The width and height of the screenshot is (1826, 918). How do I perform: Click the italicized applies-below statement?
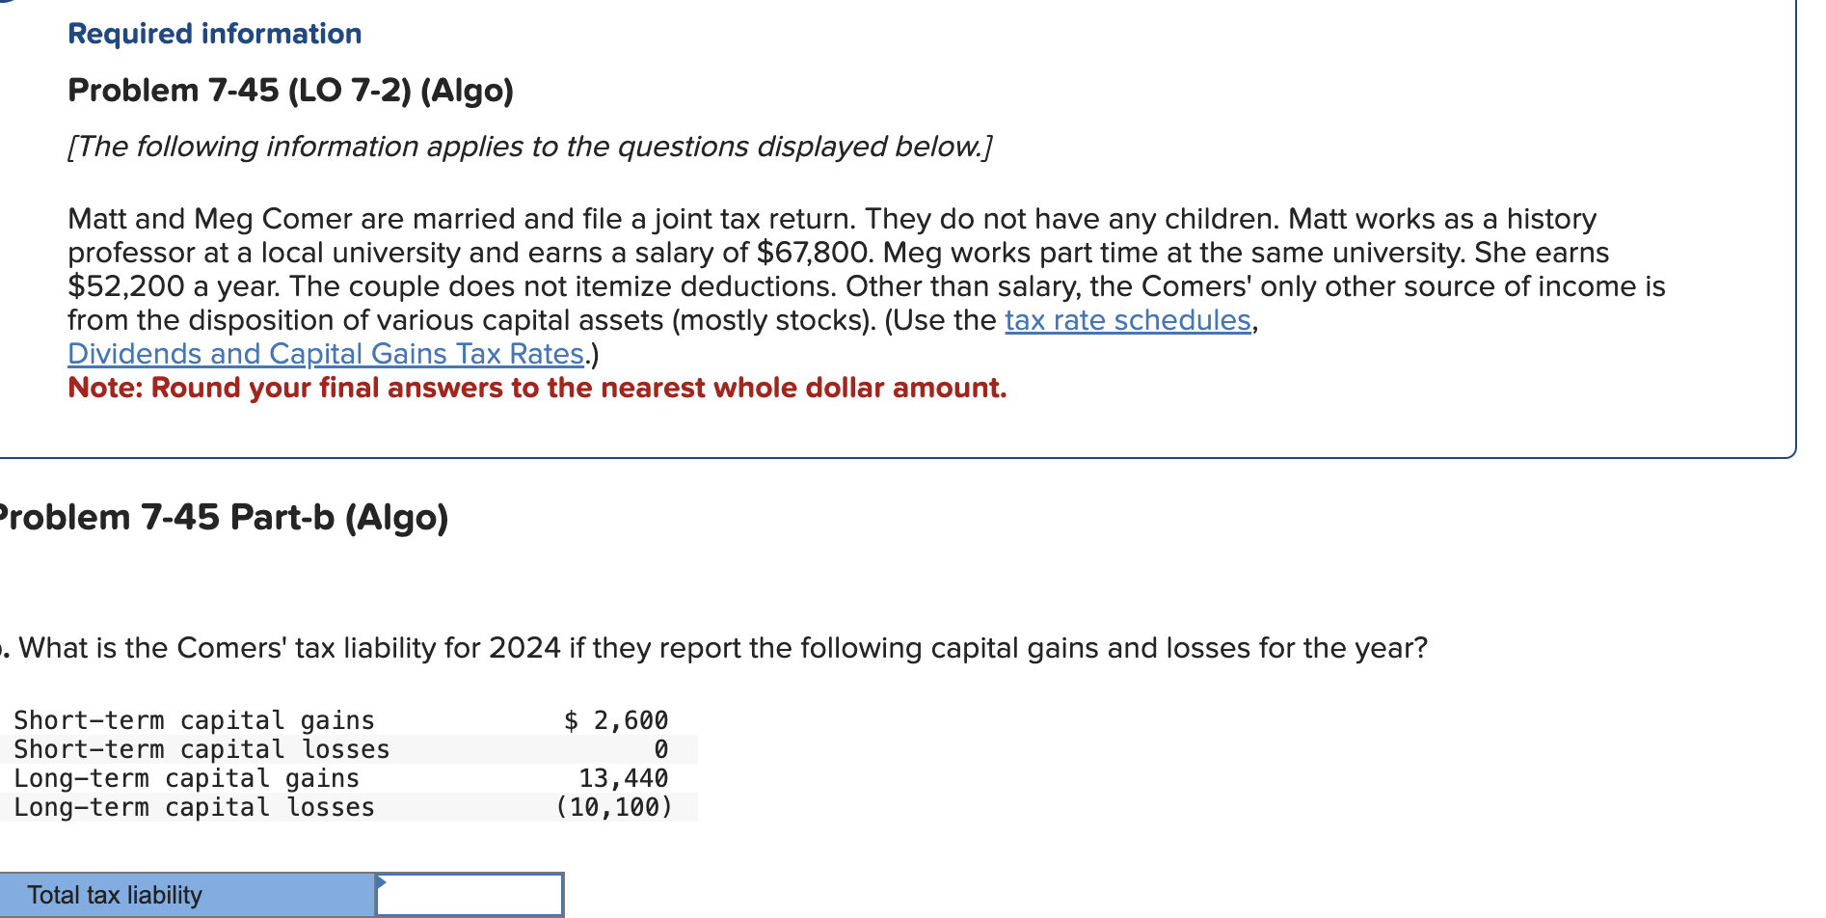tap(528, 147)
